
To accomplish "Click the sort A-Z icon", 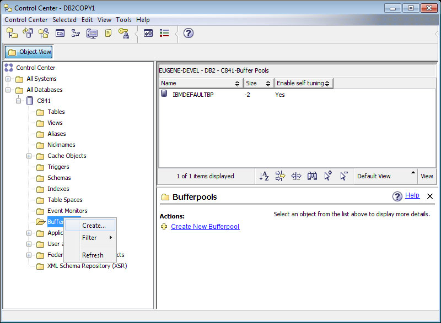I will point(264,176).
